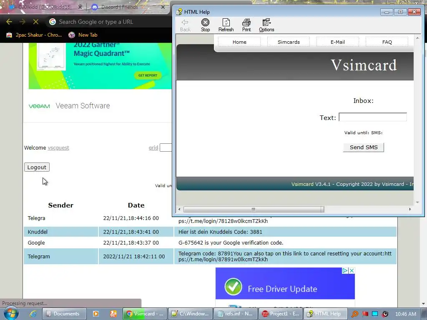
Task: Click the Text input field
Action: tap(373, 117)
